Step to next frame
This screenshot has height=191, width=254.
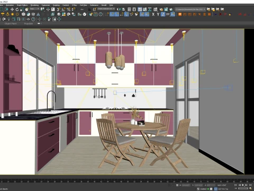pyautogui.click(x=247, y=185)
